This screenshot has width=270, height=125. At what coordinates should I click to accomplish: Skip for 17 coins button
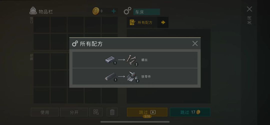pyautogui.click(x=190, y=112)
